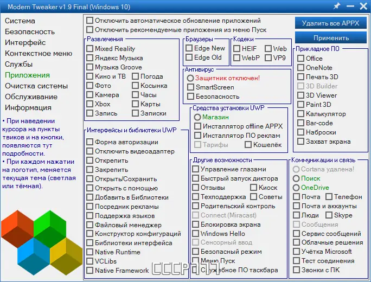Tick the Paint 3D checkbox
The width and height of the screenshot is (371, 282).
pos(300,104)
